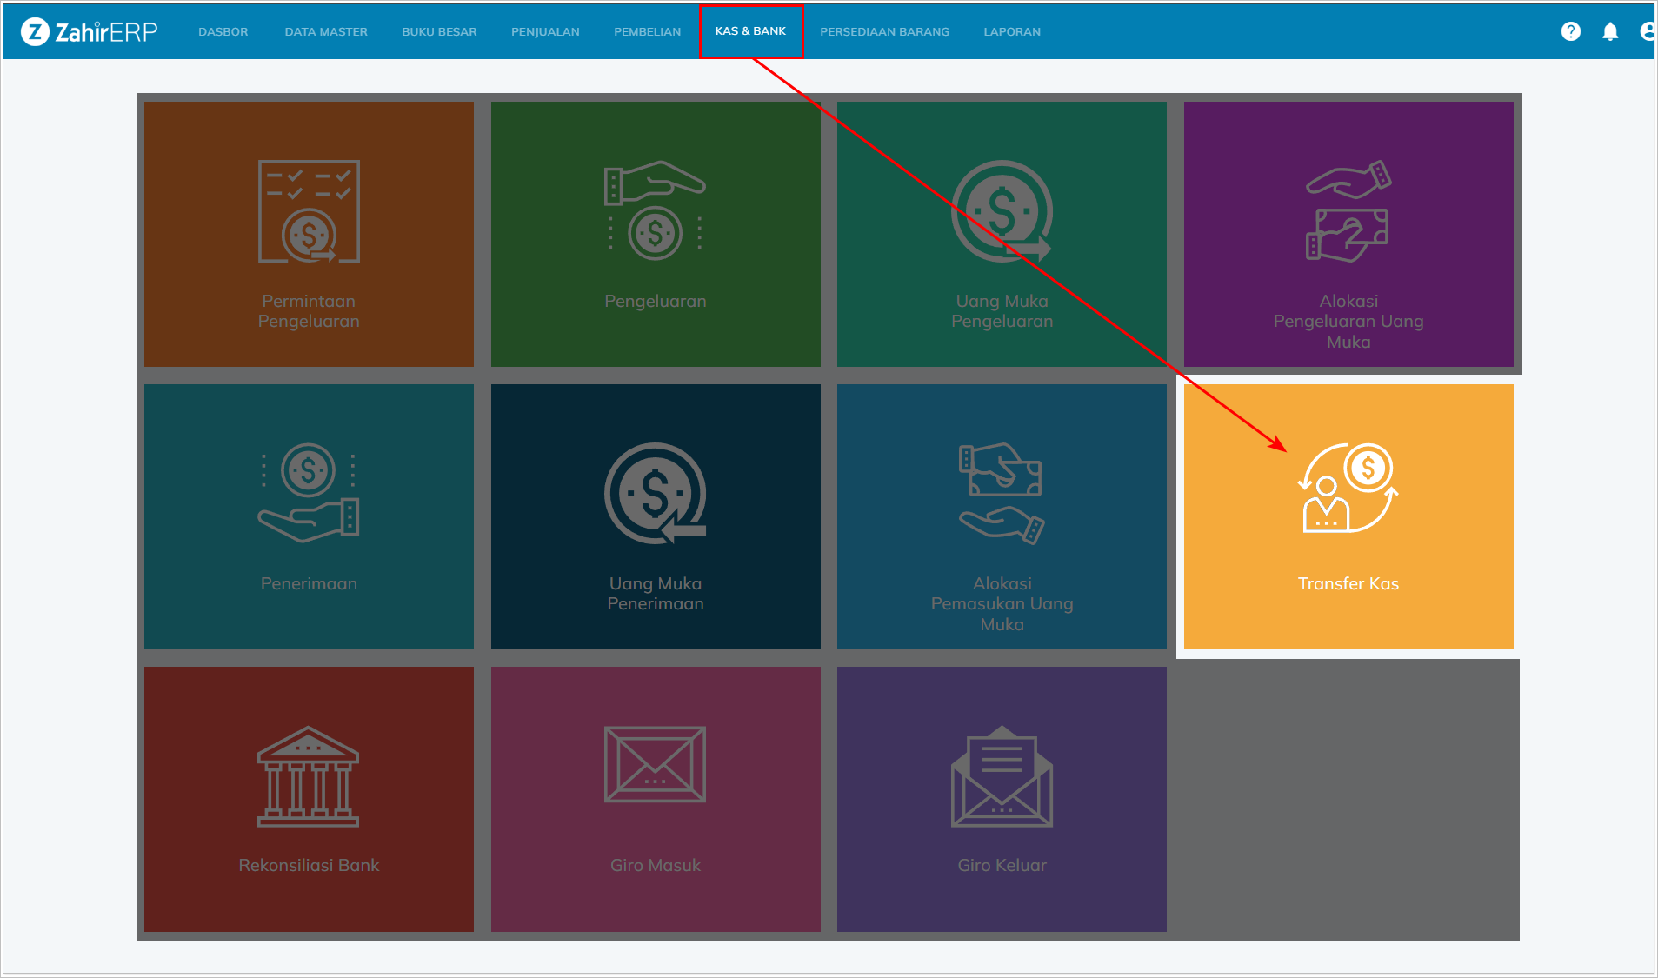Open the Persediaan Barang menu
This screenshot has height=978, width=1658.
tap(884, 31)
